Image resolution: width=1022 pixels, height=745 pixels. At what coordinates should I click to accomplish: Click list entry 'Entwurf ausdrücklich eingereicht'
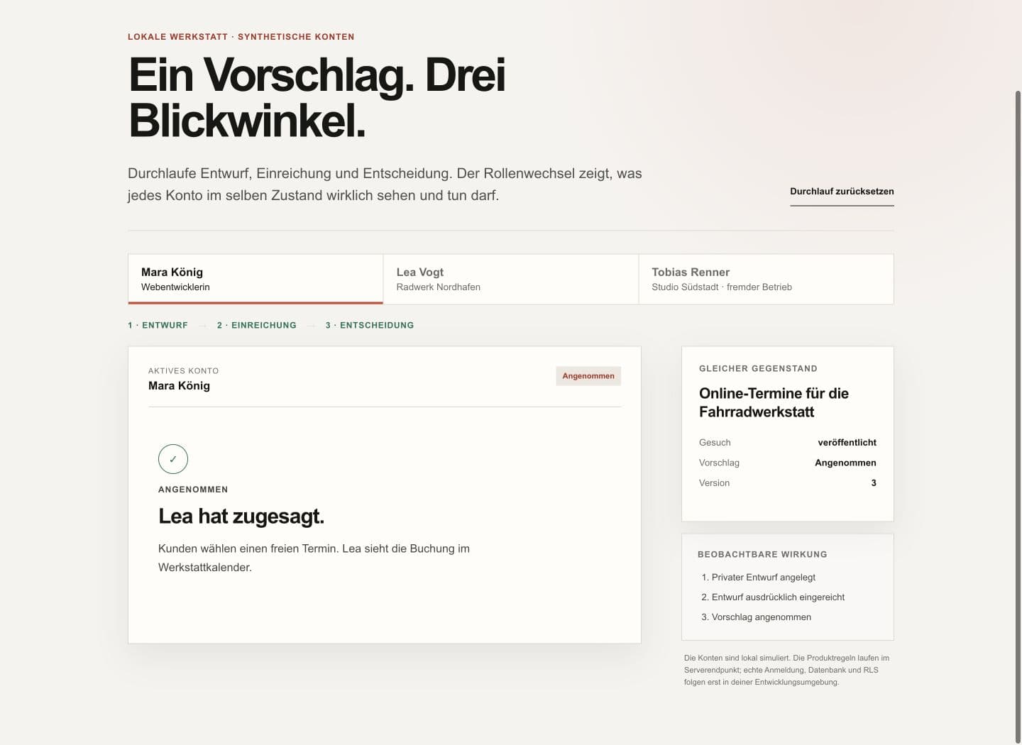[x=778, y=597]
